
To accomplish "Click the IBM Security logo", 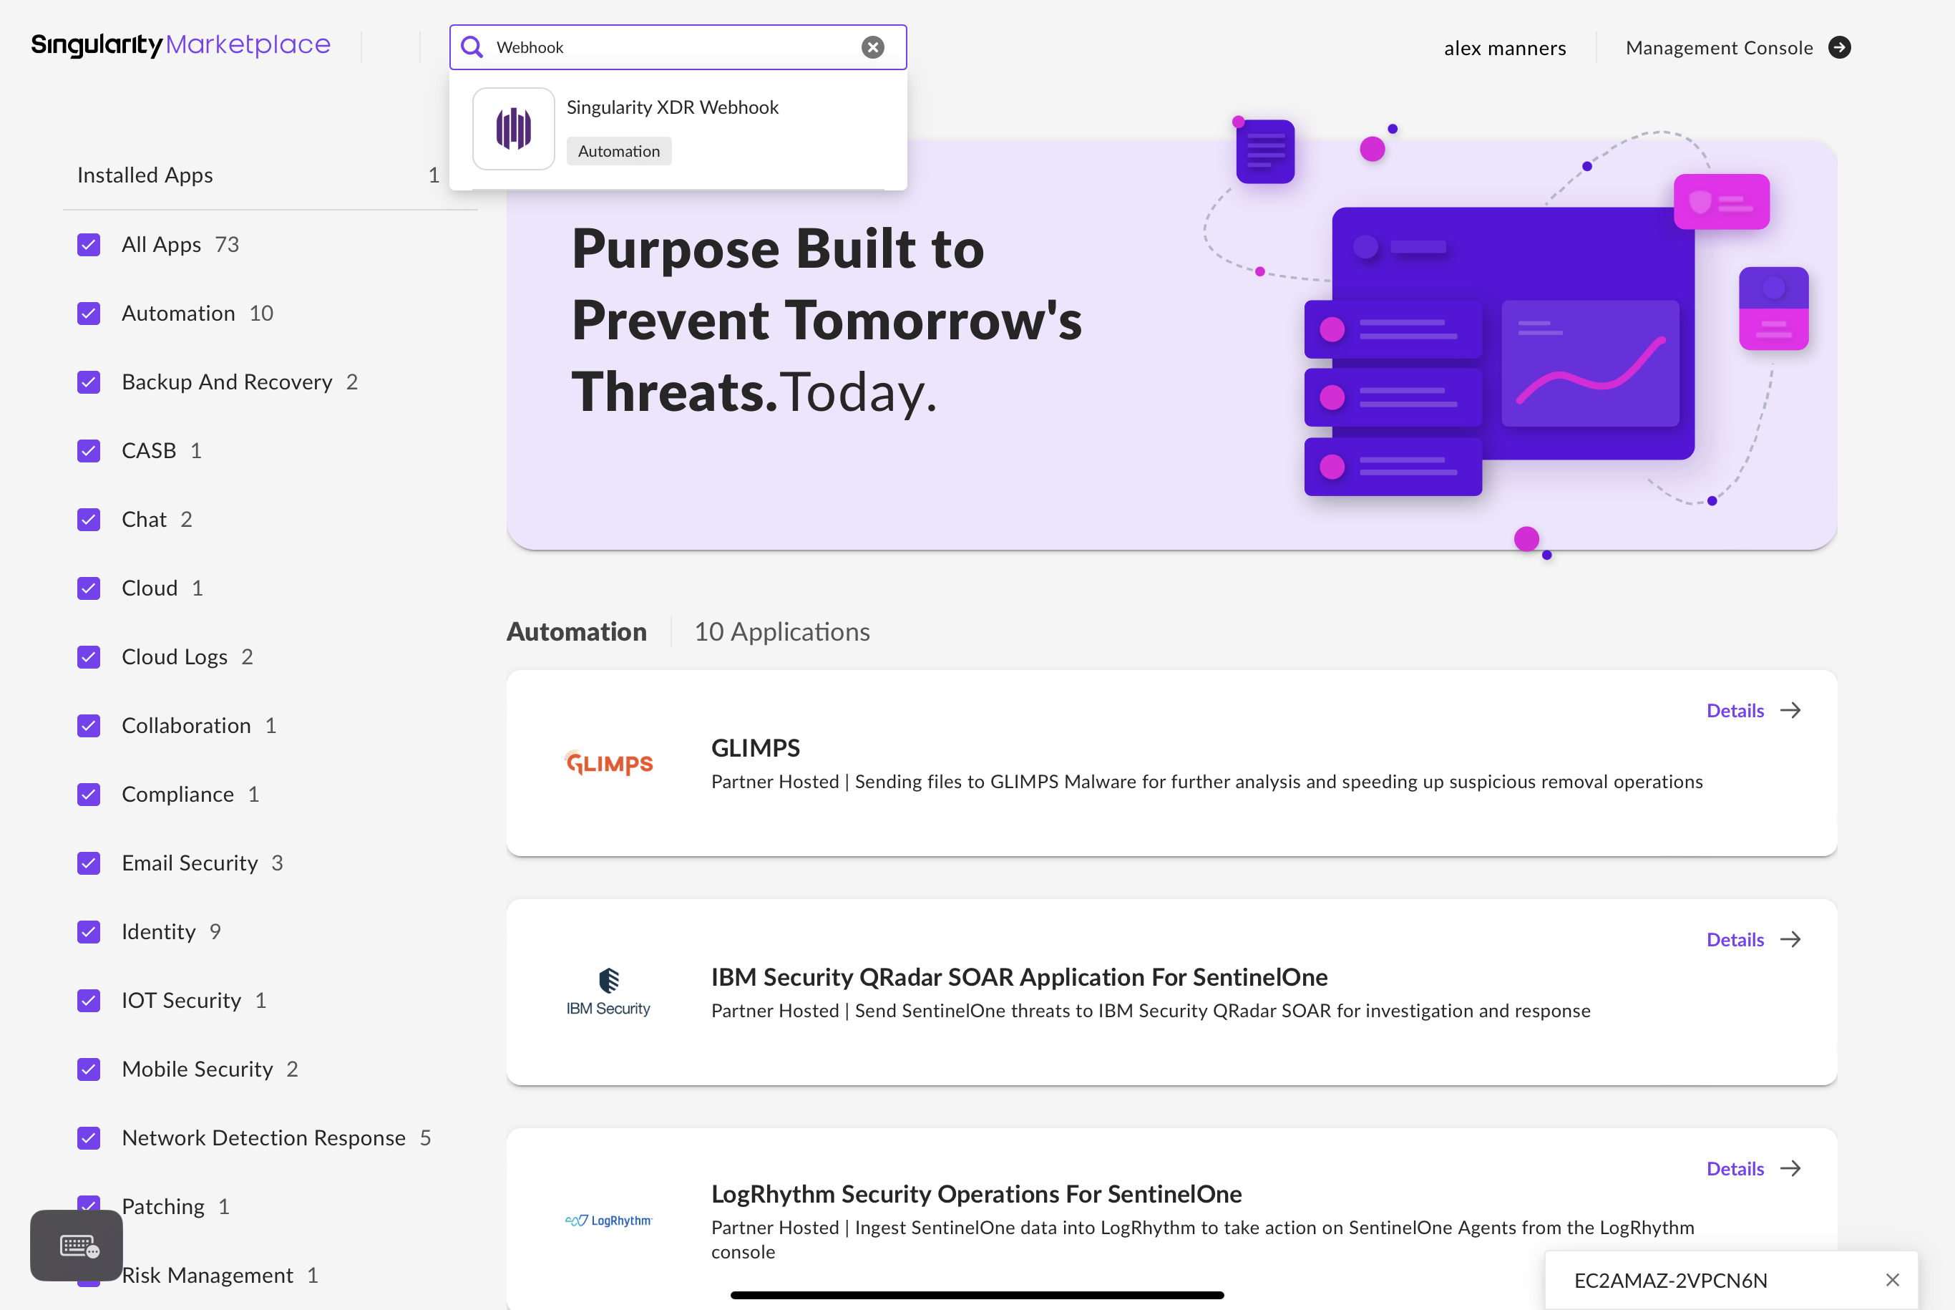I will 609,991.
